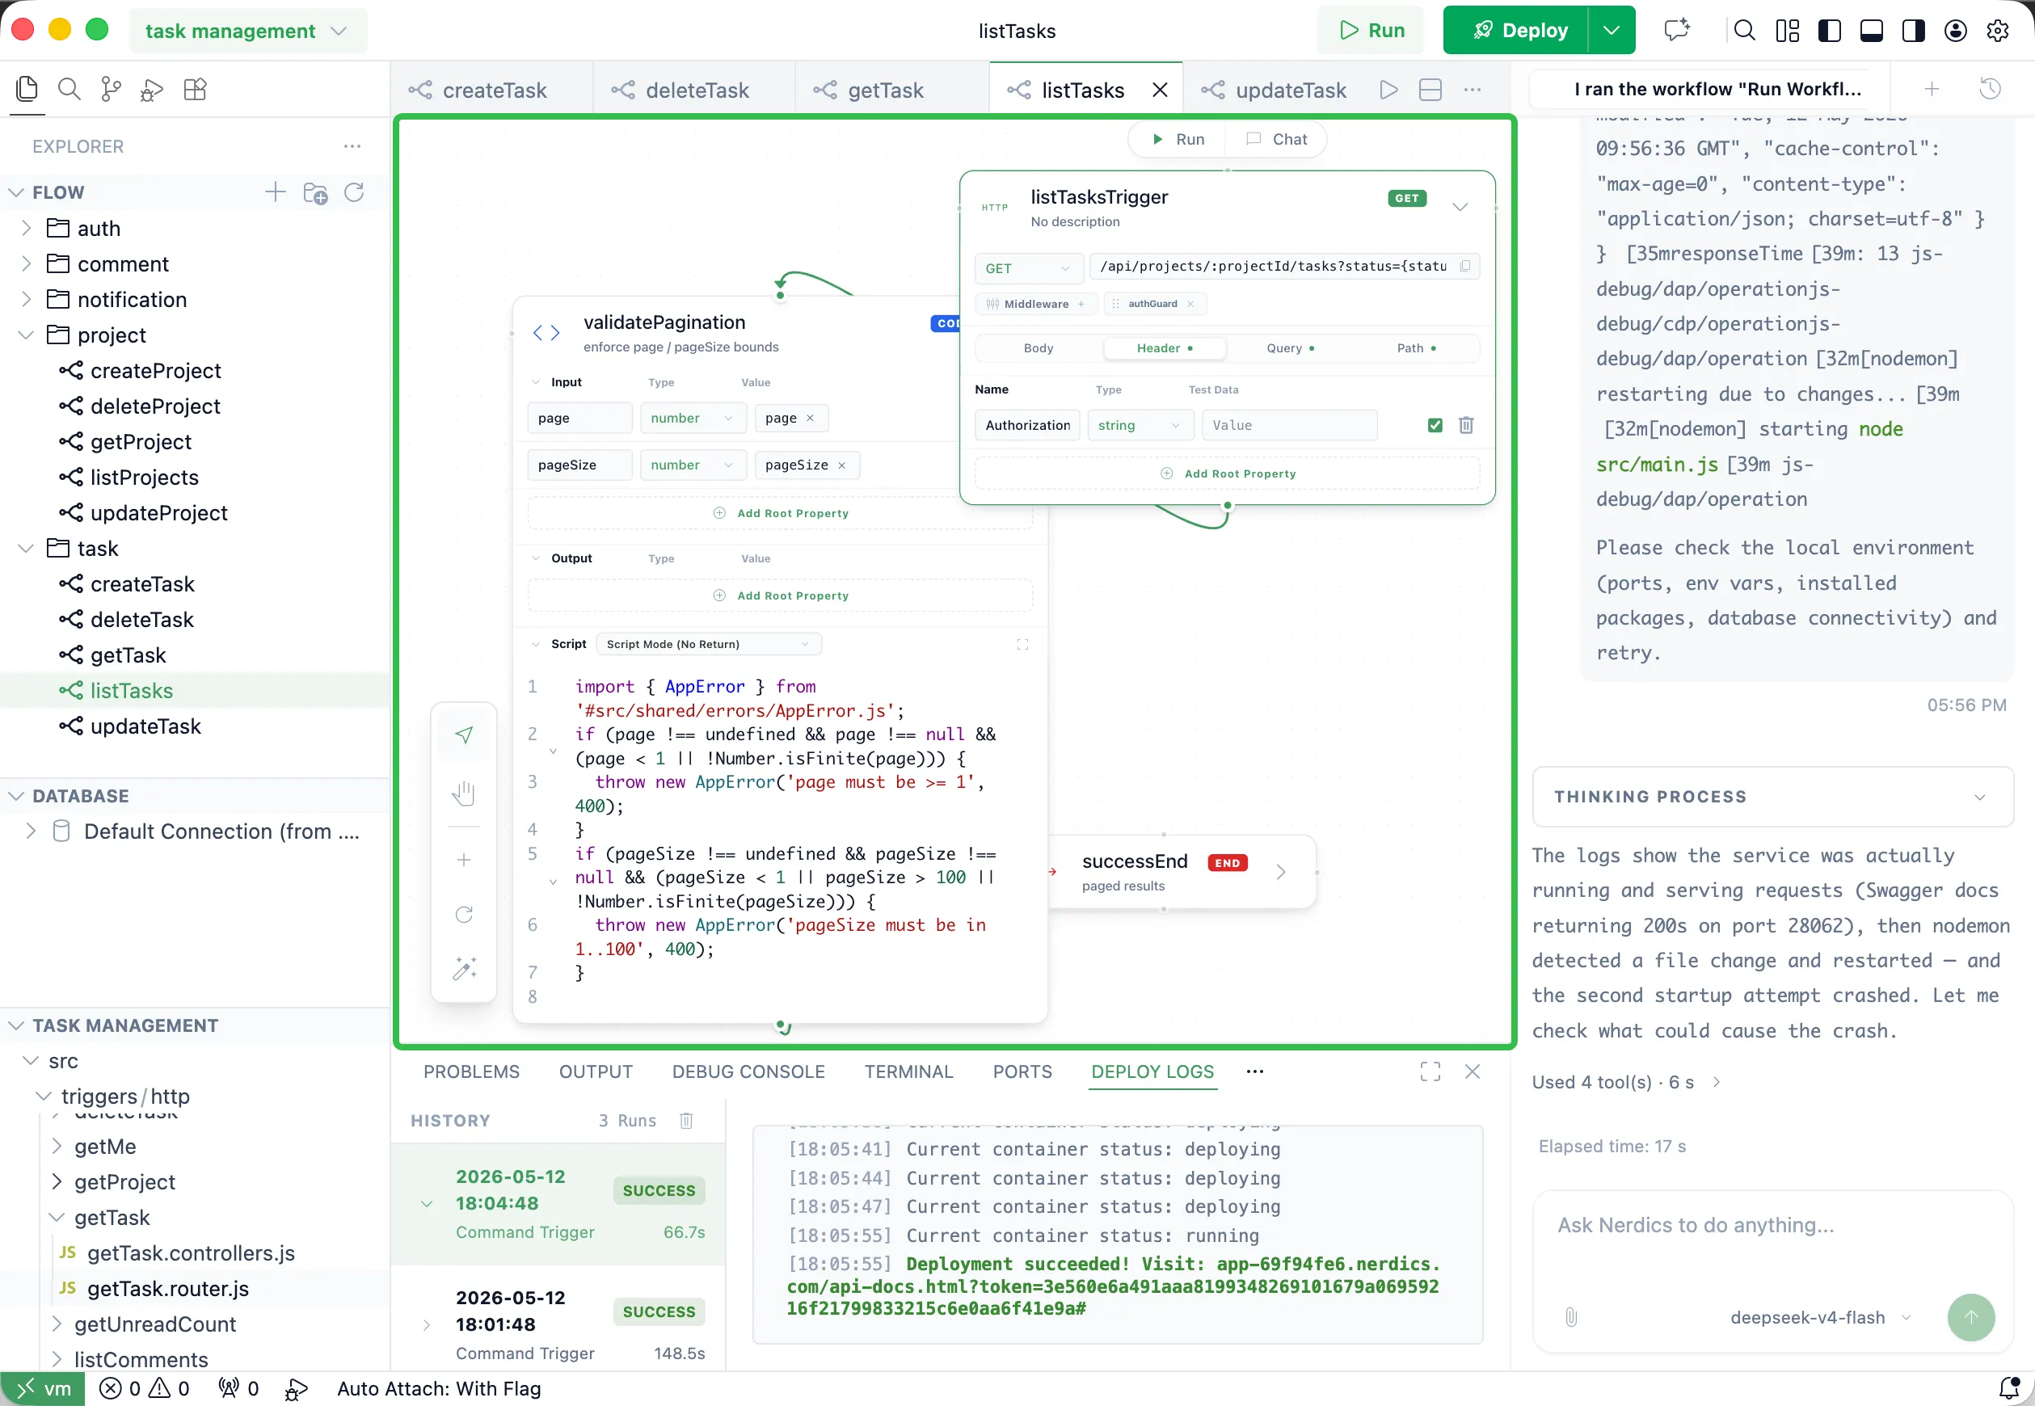Refresh the FLOW section
2035x1406 pixels.
(355, 192)
